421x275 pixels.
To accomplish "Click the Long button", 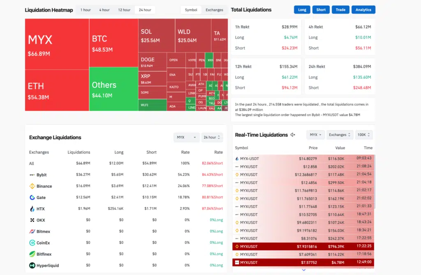I will point(302,10).
